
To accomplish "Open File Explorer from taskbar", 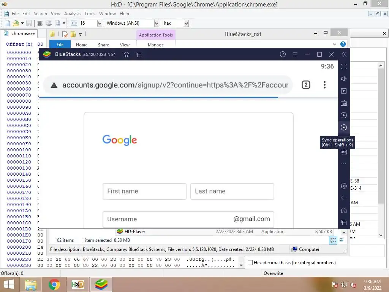I will (x=31, y=284).
